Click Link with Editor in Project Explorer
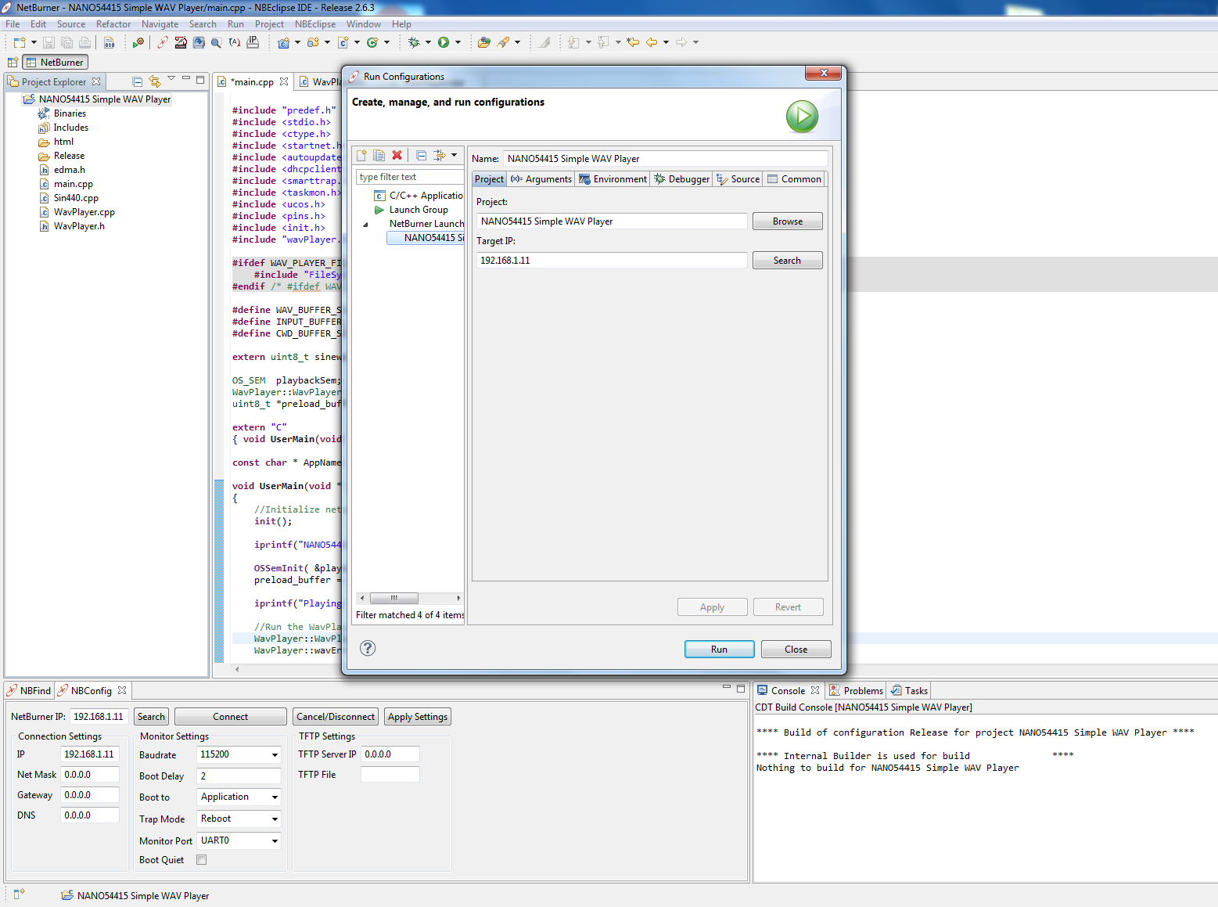 [x=154, y=81]
